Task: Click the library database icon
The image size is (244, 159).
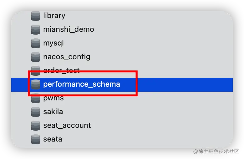Action: (x=36, y=16)
